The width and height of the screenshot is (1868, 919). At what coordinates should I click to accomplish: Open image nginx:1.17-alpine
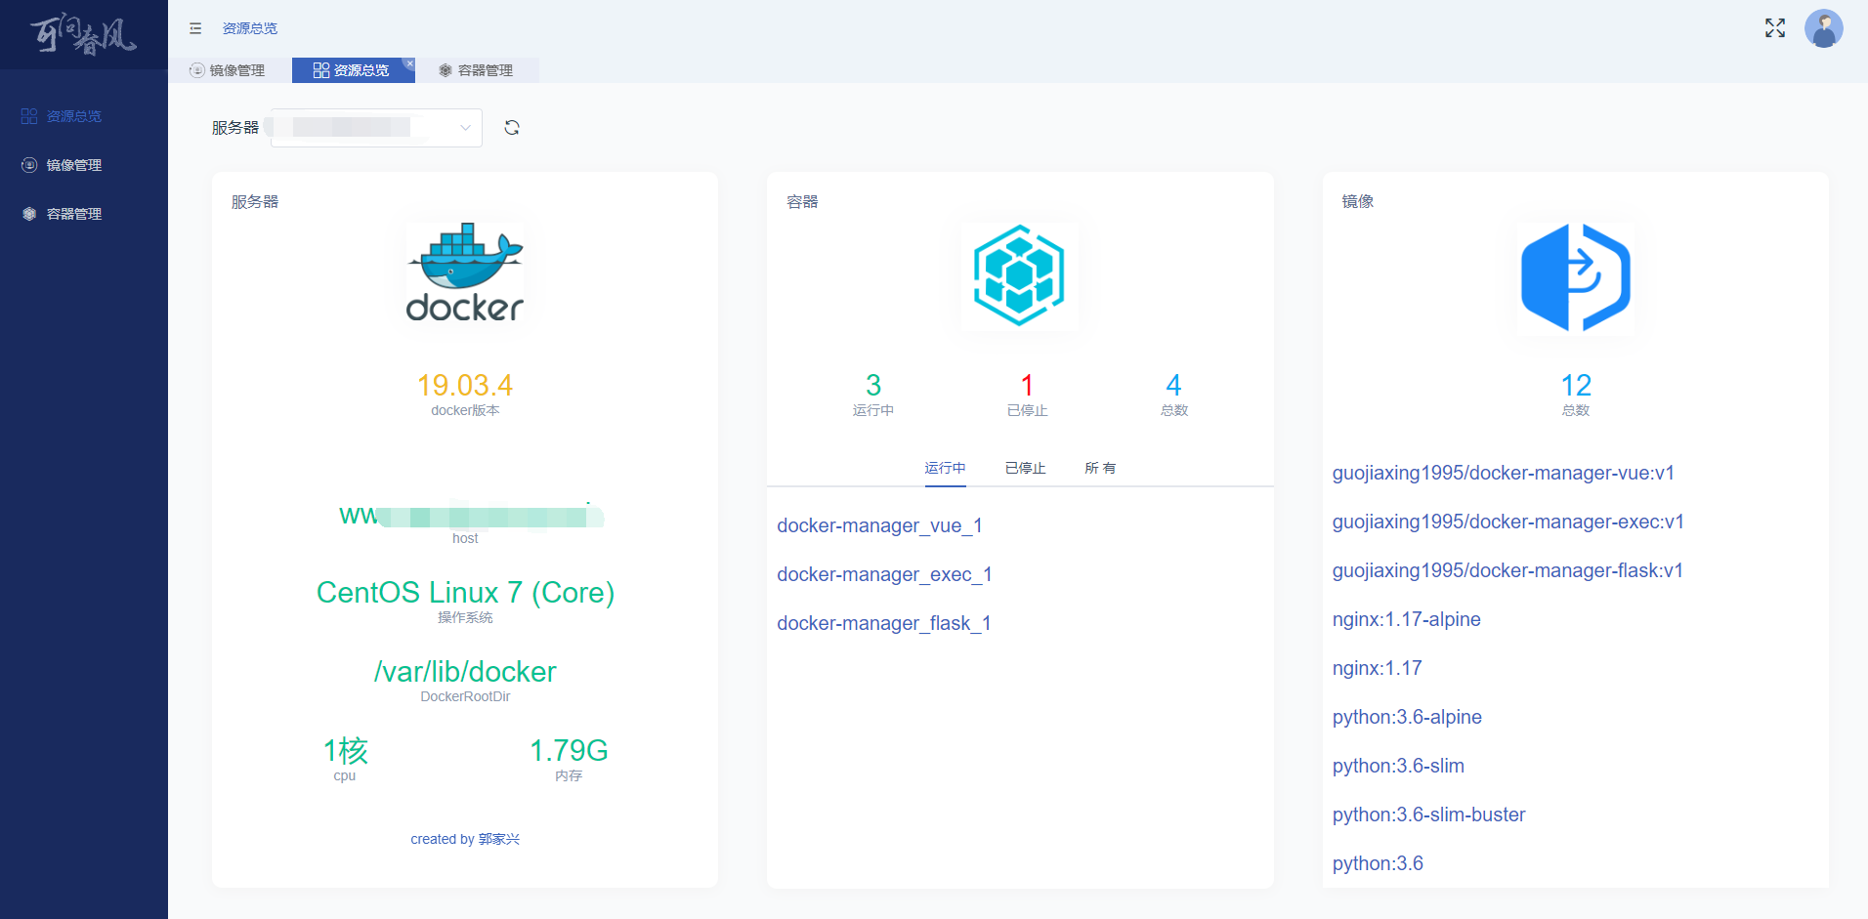[x=1406, y=619]
